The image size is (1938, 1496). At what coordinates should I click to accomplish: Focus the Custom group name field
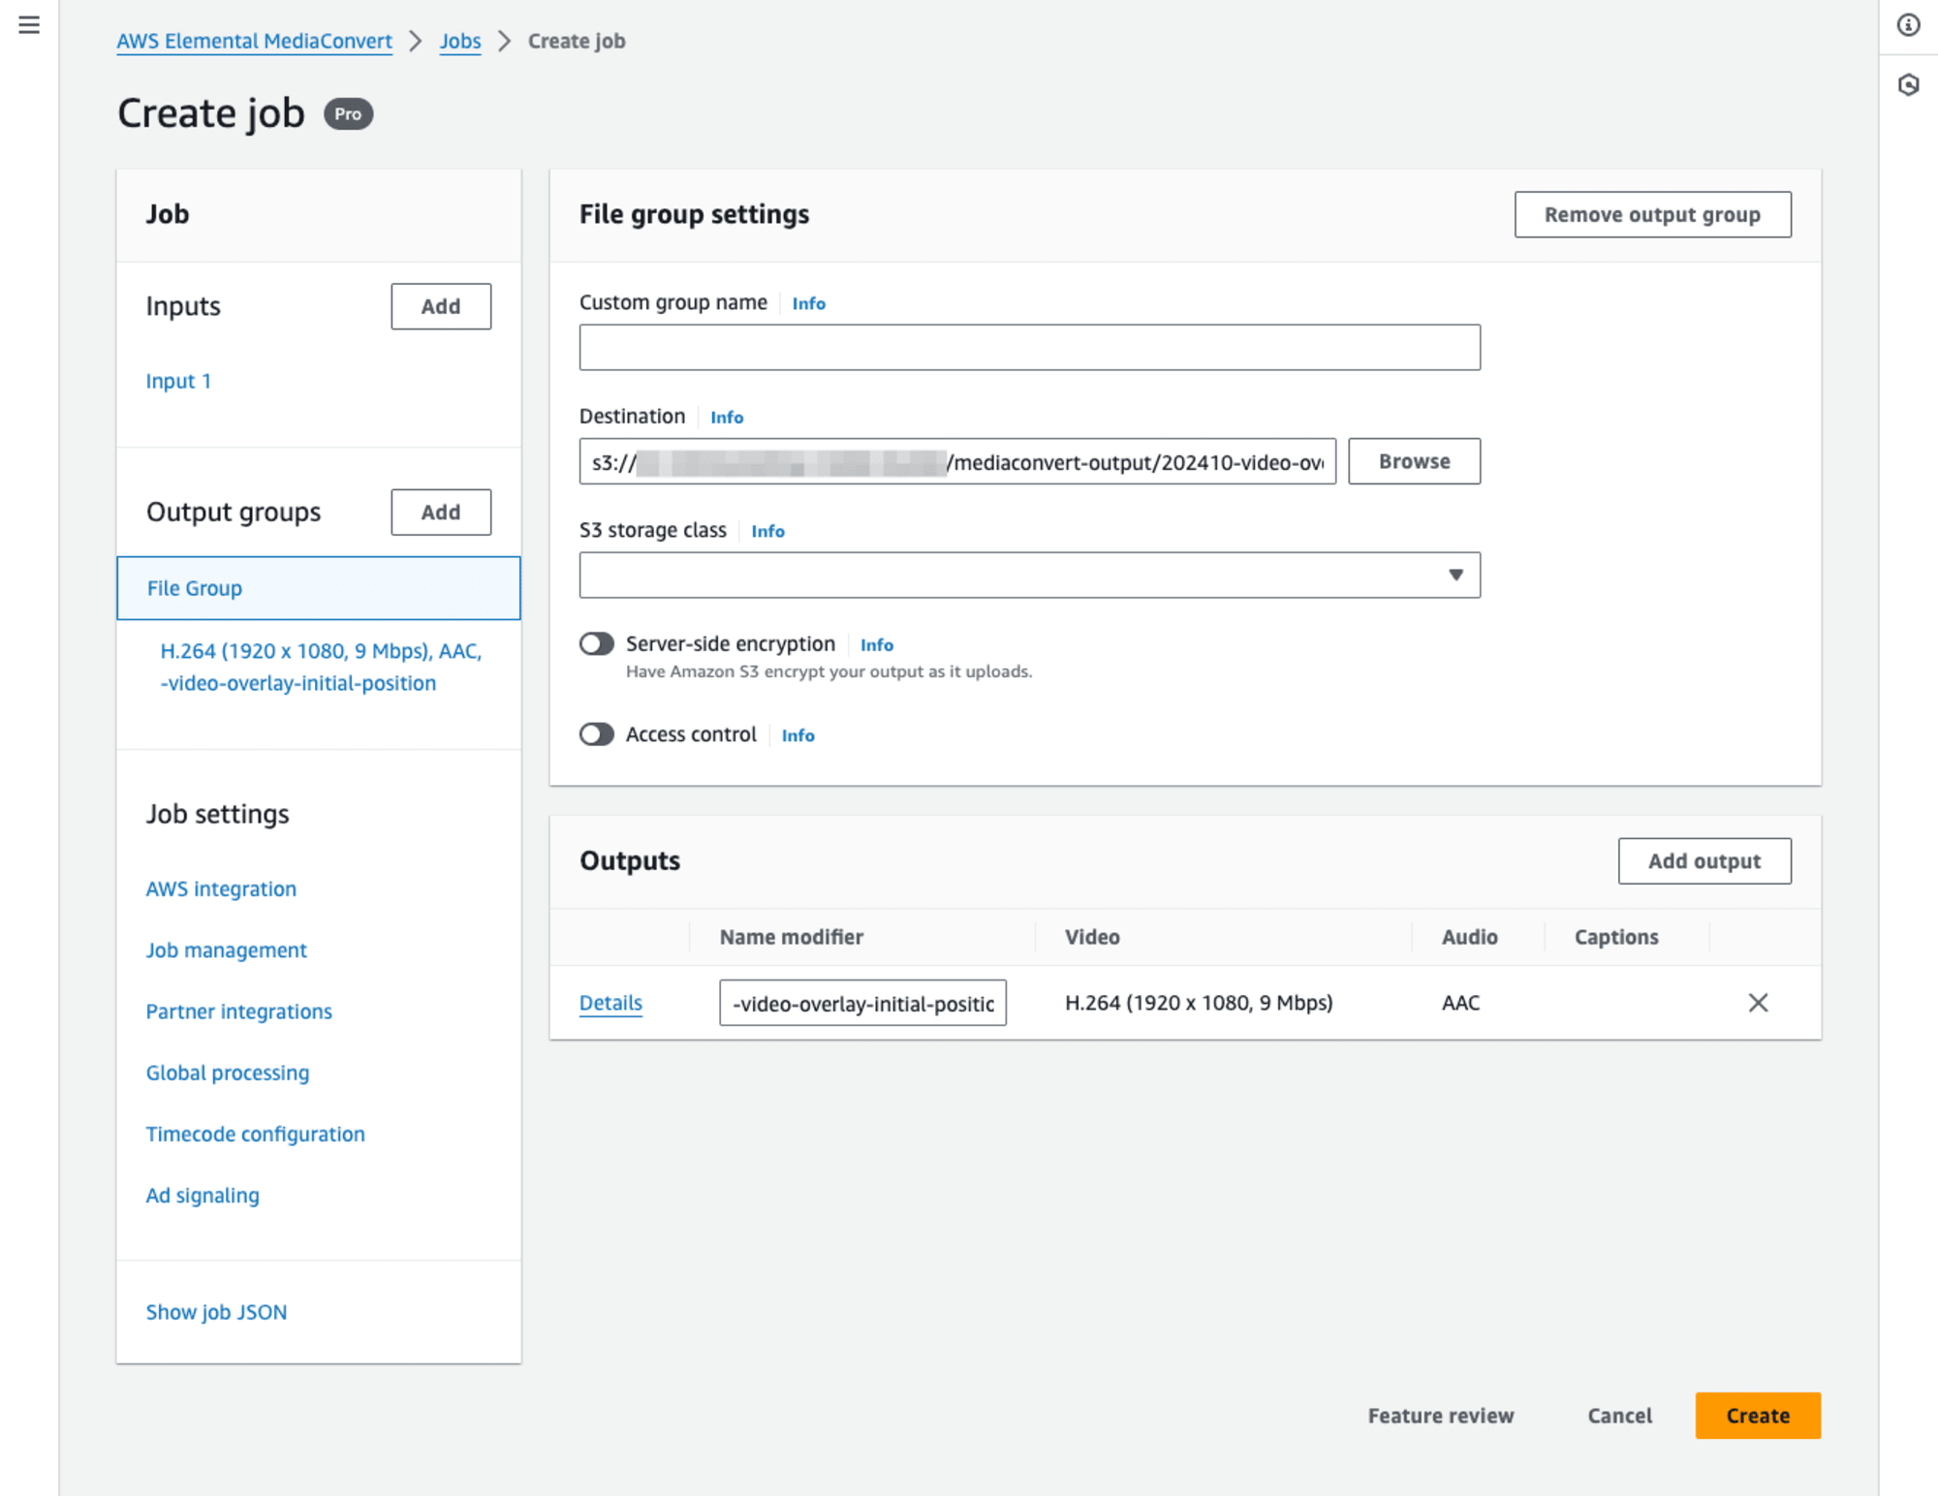click(1029, 347)
